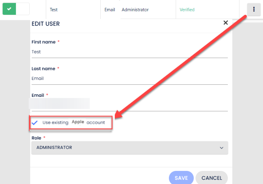Click the Last name field label
263x184 pixels.
43,69
